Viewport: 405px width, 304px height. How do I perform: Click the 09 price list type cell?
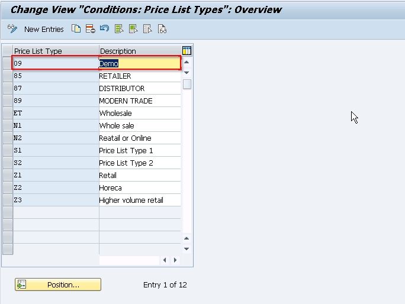tap(56, 63)
